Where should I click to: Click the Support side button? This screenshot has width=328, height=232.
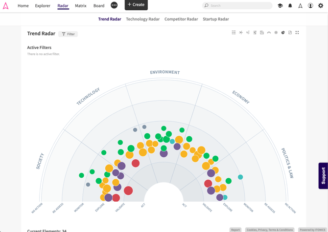pos(323,176)
